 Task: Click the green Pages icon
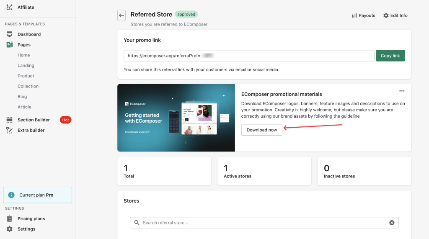tap(9, 44)
